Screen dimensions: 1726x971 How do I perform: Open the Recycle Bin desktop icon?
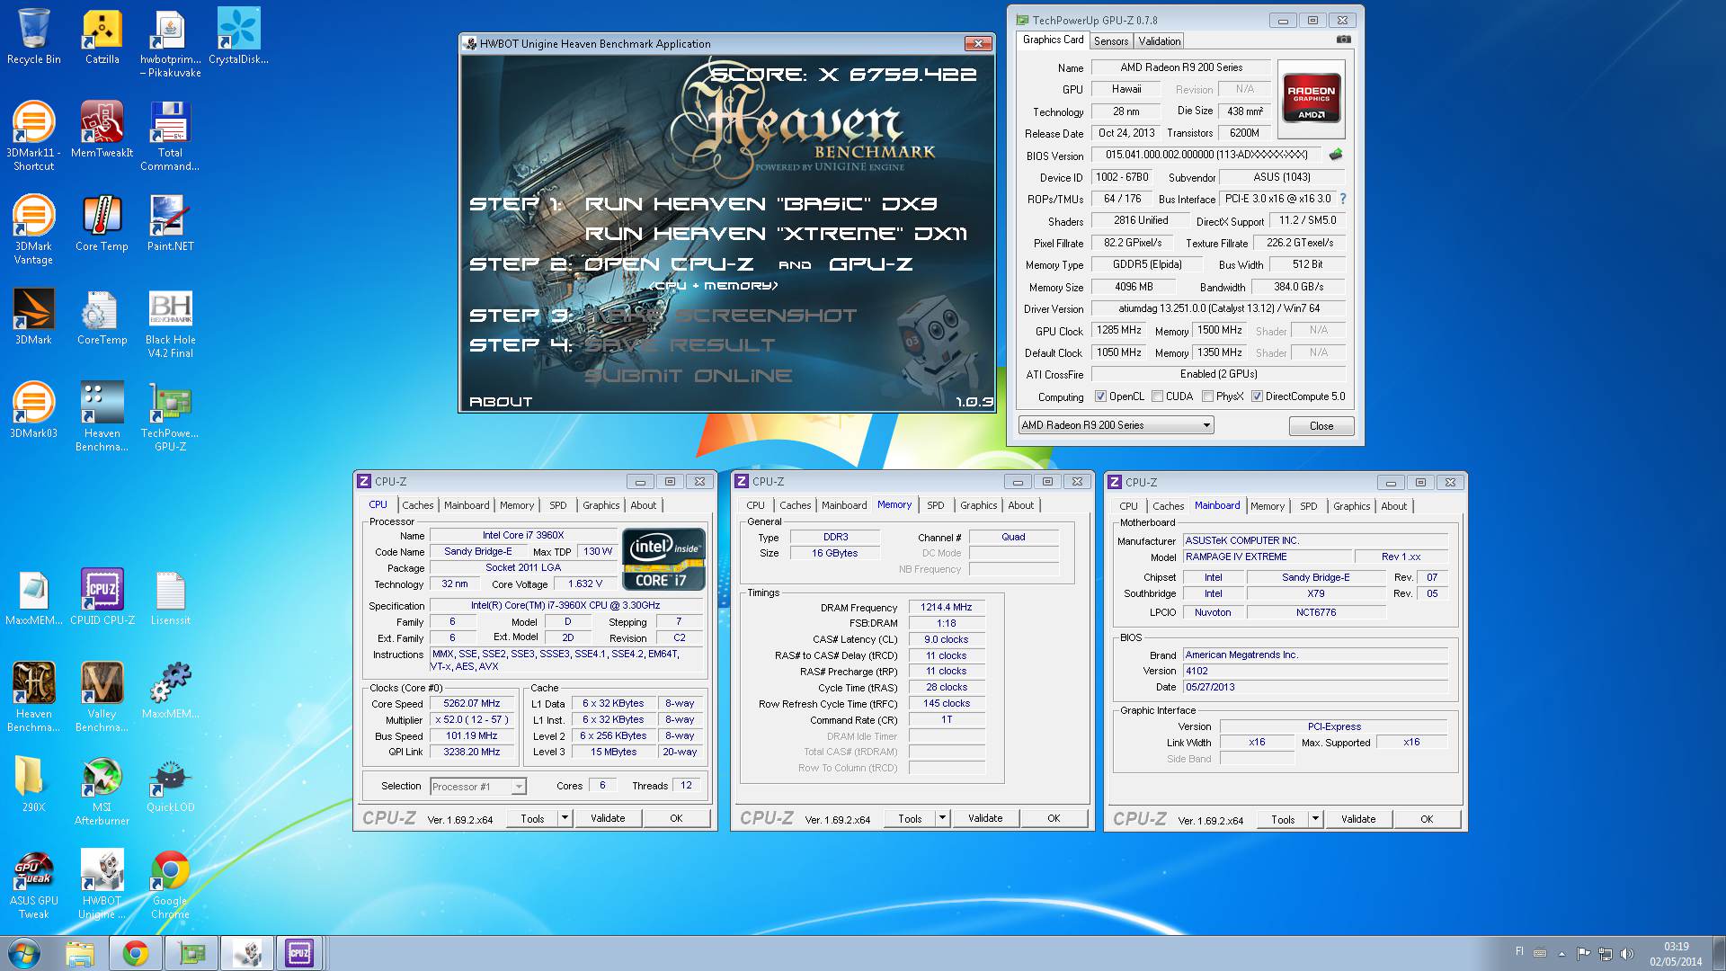point(34,37)
